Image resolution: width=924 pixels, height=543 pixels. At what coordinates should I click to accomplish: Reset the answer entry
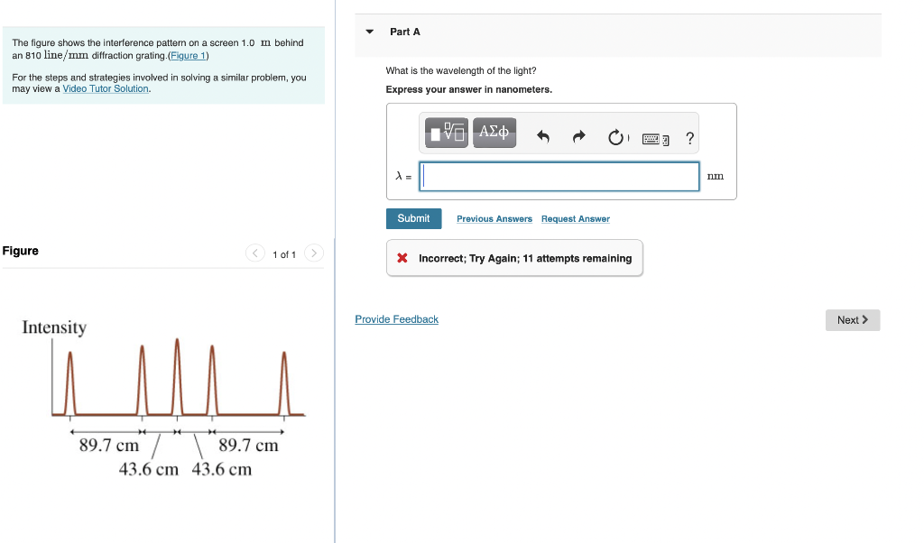[615, 135]
